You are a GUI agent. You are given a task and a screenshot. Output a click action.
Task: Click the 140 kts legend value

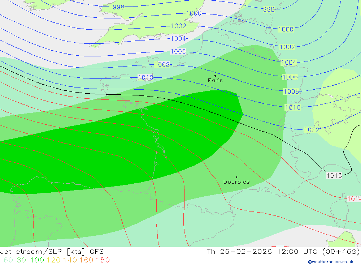click(x=70, y=260)
